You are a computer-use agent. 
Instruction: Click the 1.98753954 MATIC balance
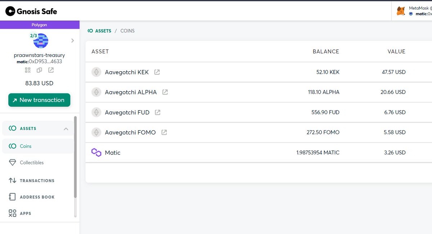coord(318,153)
